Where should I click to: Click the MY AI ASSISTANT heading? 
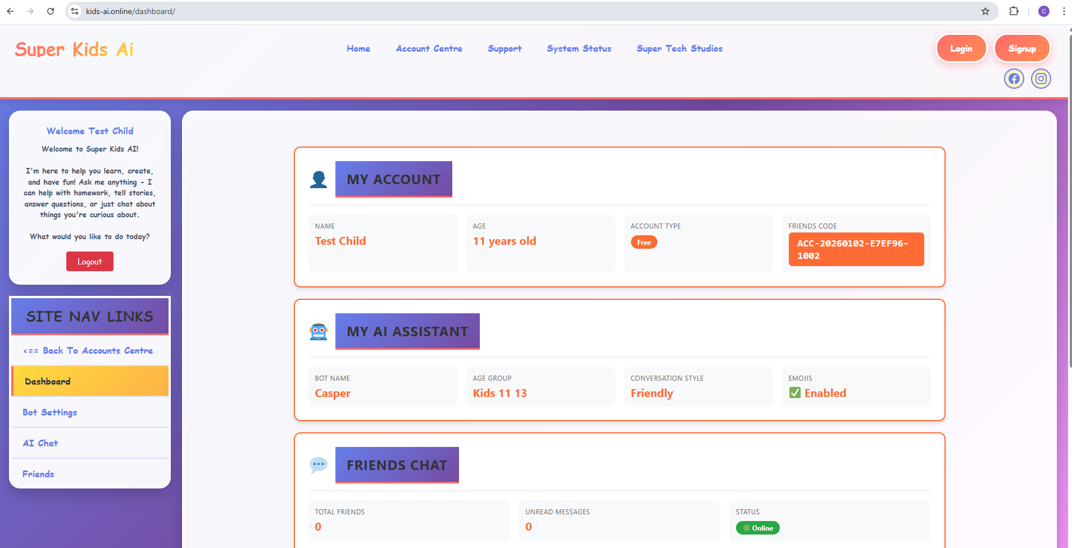(x=407, y=332)
